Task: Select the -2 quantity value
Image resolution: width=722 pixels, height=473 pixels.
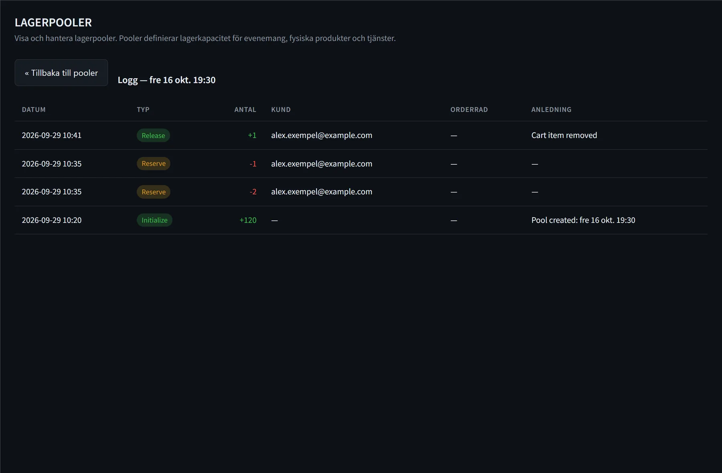Action: (x=253, y=192)
